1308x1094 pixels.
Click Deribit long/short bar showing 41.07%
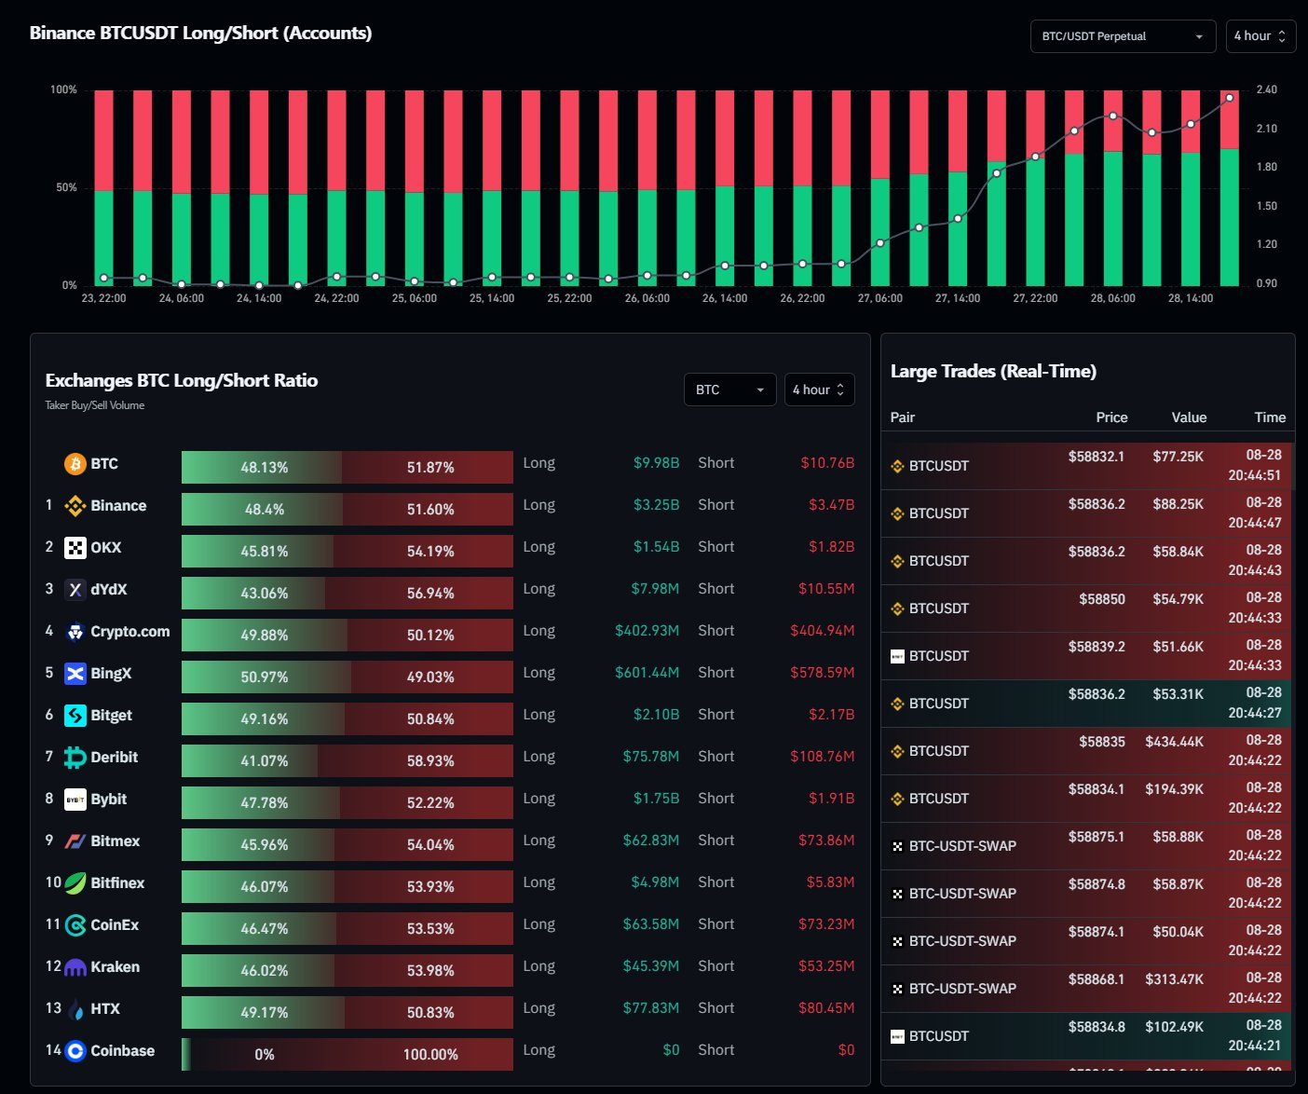pyautogui.click(x=347, y=760)
